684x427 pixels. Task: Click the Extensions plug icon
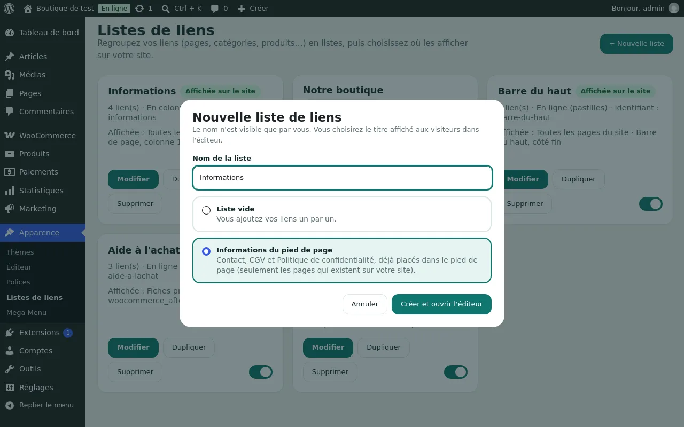click(10, 333)
